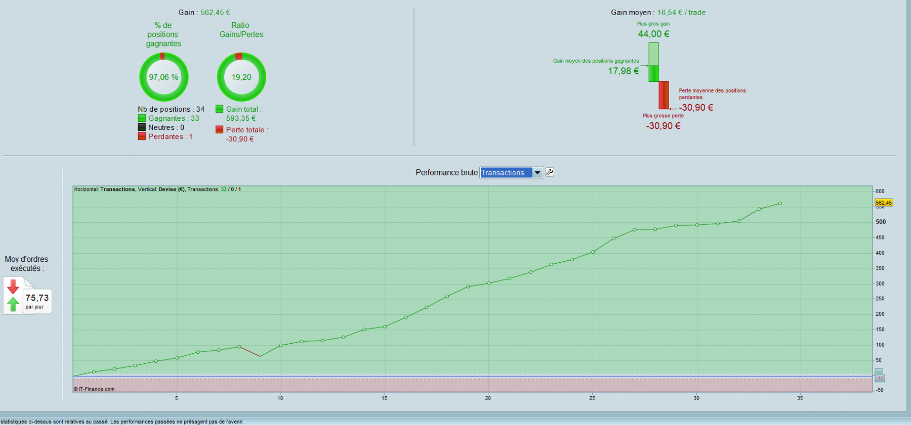Click the 19,20 Gains/Pertes ratio donut
The width and height of the screenshot is (911, 425).
[x=241, y=77]
